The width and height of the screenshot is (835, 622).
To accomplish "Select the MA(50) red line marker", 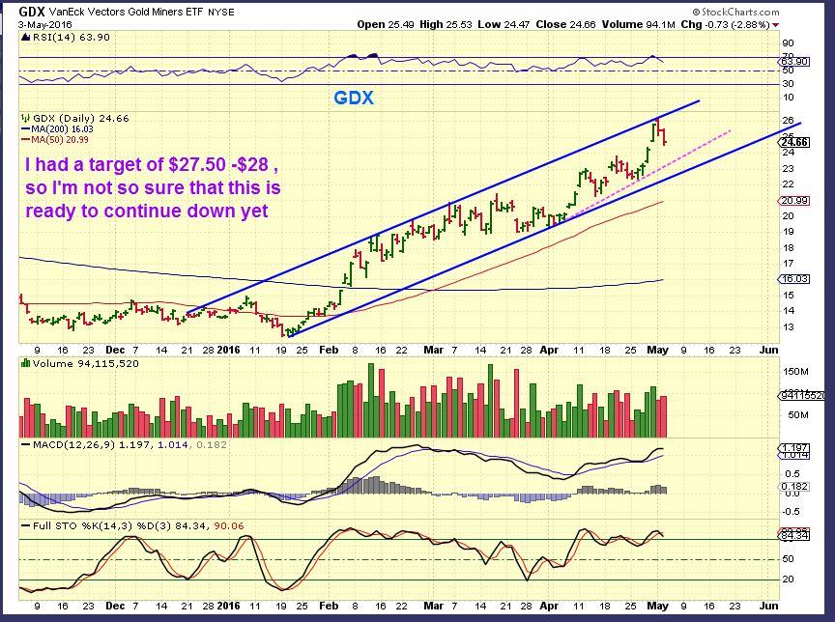I will (x=26, y=138).
